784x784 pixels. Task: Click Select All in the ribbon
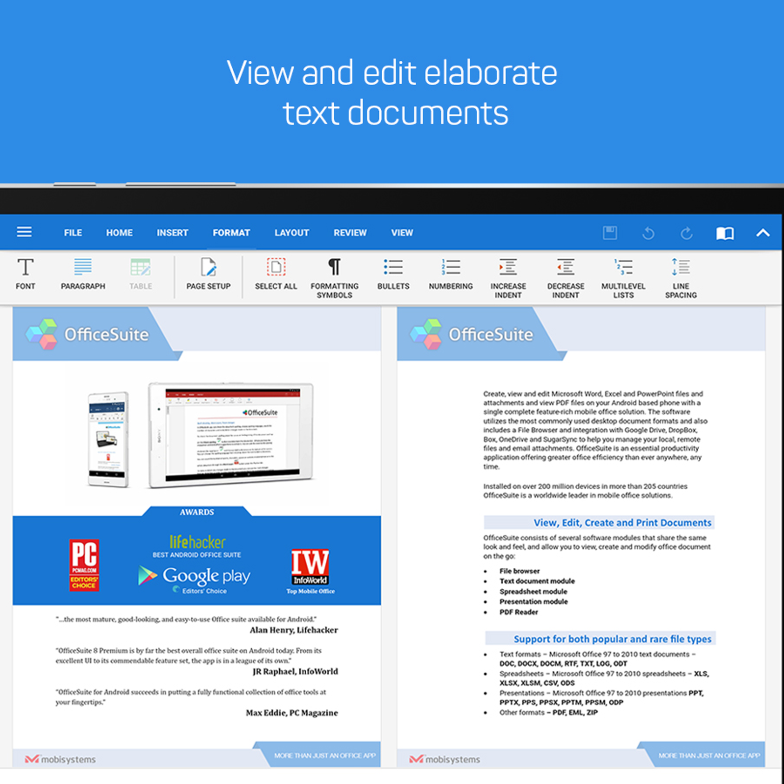(x=276, y=274)
